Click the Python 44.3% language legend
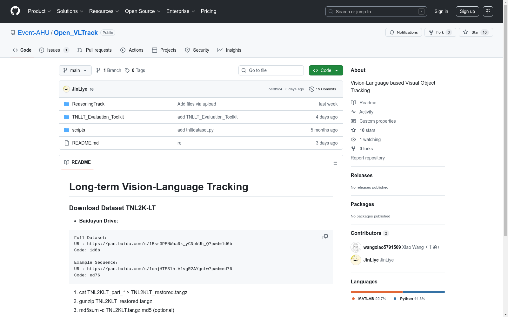508x317 pixels. point(409,299)
